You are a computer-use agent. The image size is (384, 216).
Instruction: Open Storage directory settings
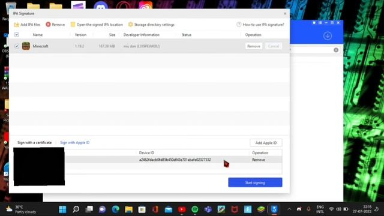click(x=151, y=25)
